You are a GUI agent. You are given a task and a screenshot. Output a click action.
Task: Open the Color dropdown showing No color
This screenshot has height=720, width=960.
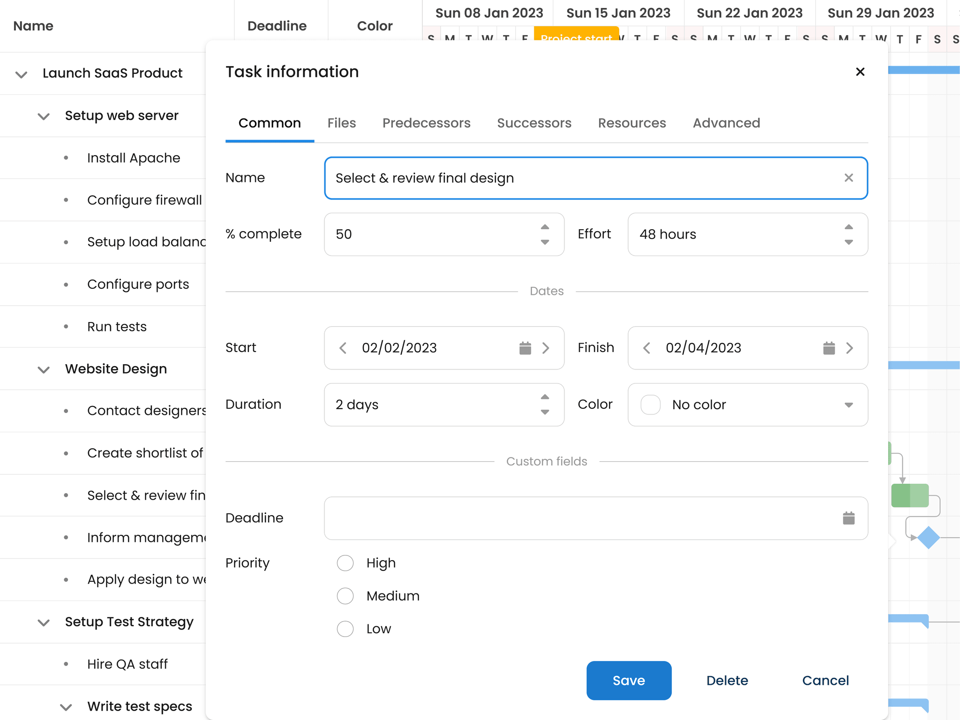pos(847,405)
